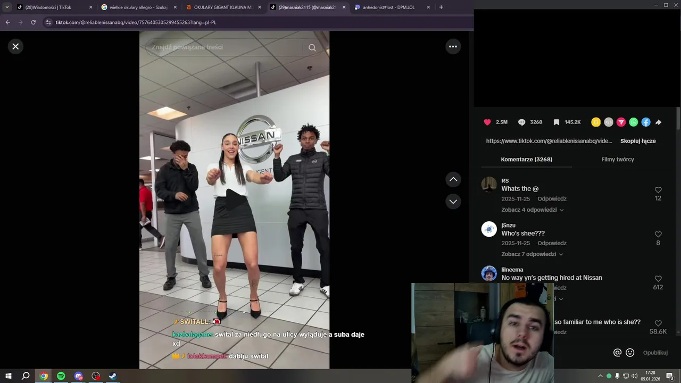Share video to WhatsApp

click(x=633, y=122)
